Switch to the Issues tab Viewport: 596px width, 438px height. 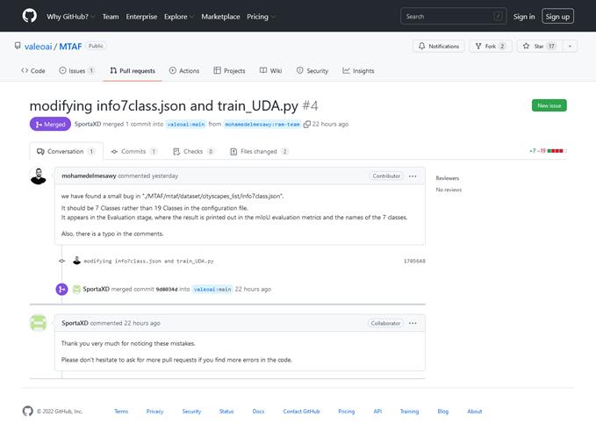coord(76,71)
